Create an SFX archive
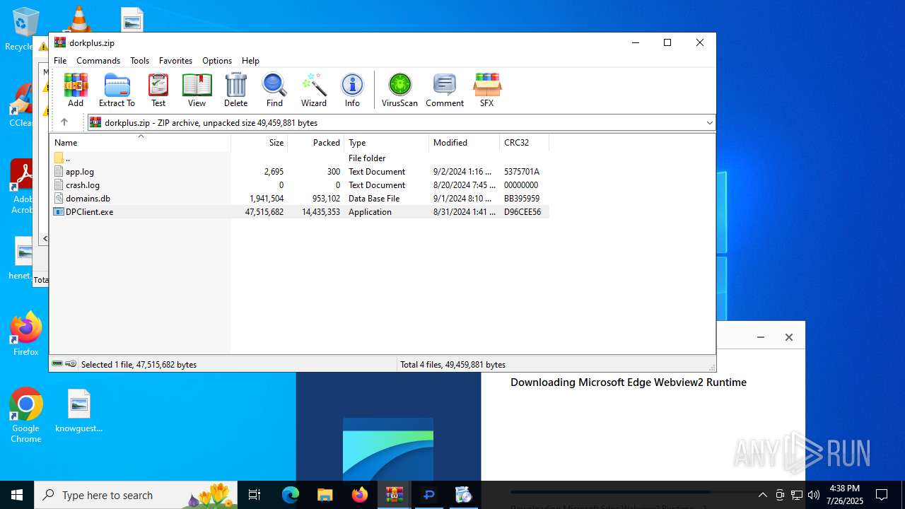The width and height of the screenshot is (905, 509). click(x=486, y=90)
